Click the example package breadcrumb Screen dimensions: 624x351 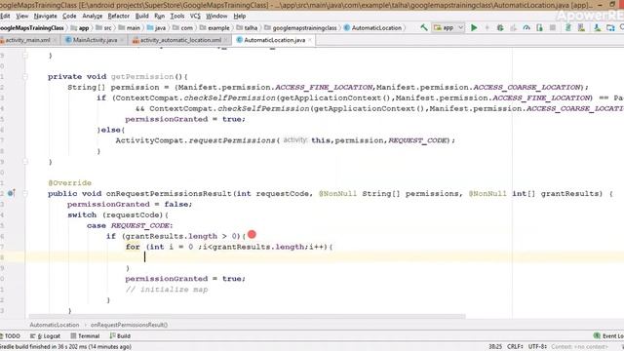(214, 28)
